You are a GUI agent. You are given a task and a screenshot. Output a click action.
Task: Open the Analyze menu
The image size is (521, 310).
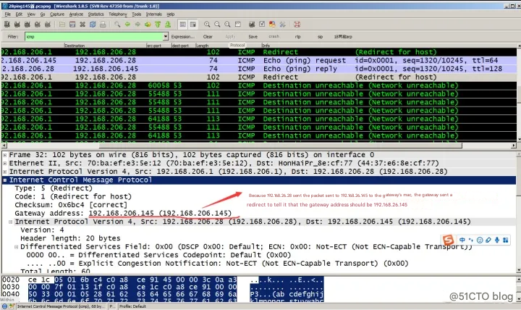(76, 14)
